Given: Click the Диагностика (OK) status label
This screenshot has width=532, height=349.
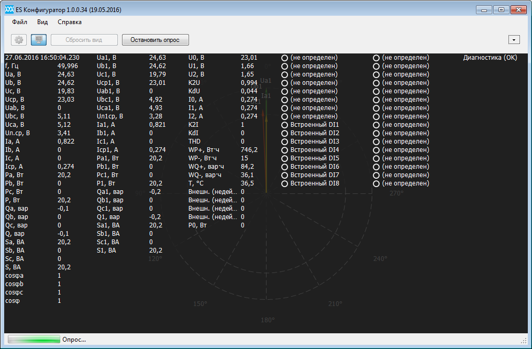Looking at the screenshot, I should point(490,58).
